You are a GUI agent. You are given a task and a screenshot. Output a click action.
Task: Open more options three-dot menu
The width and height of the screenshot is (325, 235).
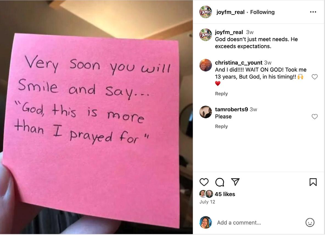(x=313, y=12)
